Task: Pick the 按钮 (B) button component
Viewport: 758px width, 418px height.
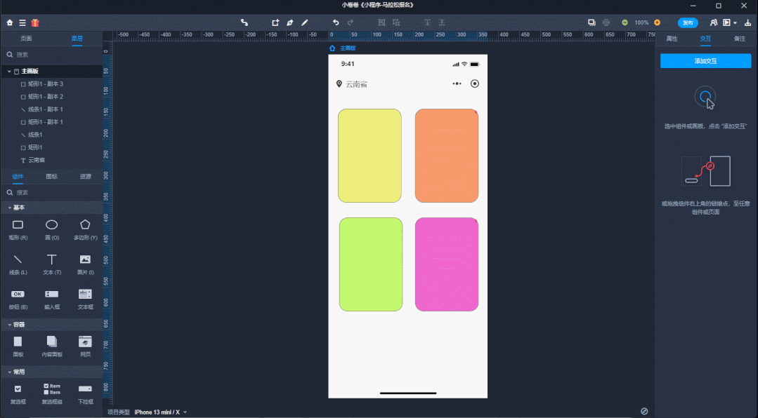Action: [x=18, y=299]
